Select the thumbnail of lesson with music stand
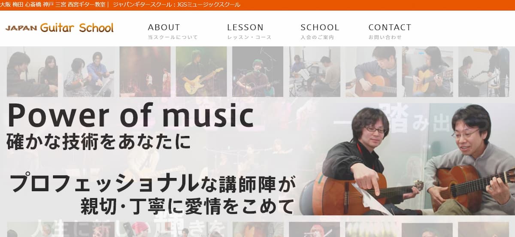Screen dimensions: 515x237 (314, 72)
